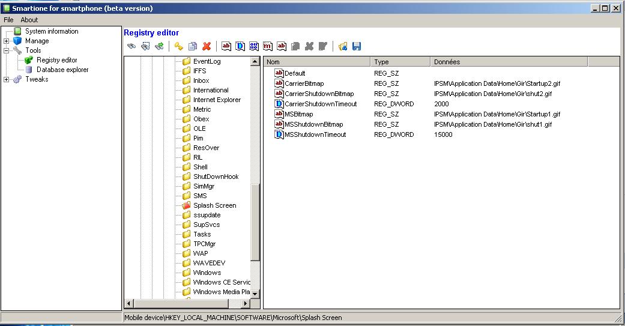Viewport: 625px width, 326px height.
Task: Click the greyed edit value icon
Action: tap(323, 46)
